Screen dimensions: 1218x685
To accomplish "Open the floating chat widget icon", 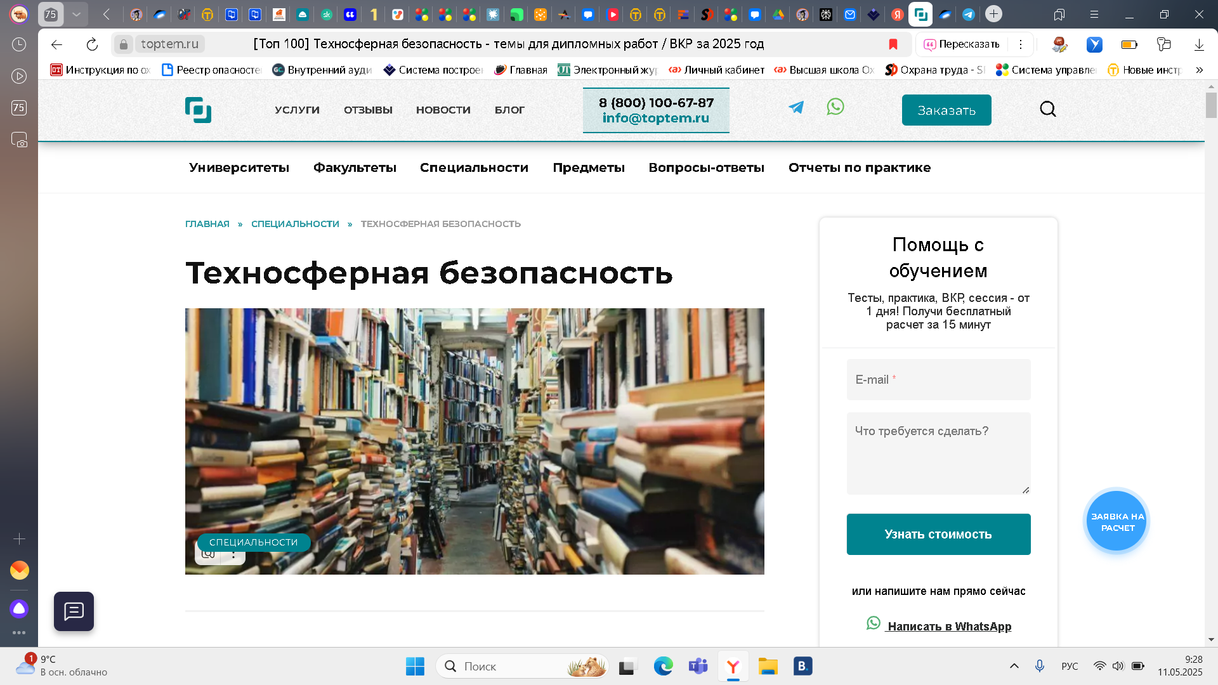I will pos(74,611).
